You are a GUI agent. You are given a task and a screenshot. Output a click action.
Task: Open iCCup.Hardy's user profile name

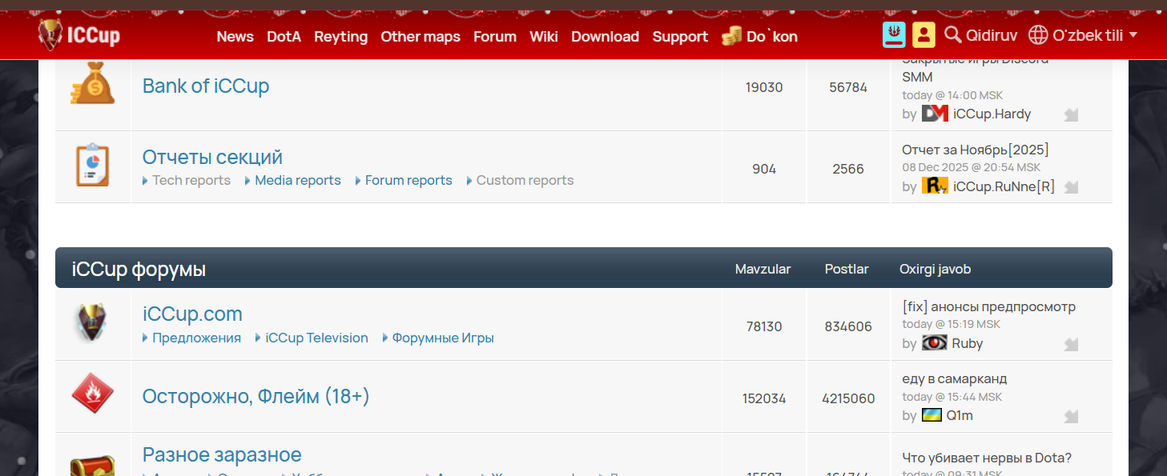[x=992, y=114]
